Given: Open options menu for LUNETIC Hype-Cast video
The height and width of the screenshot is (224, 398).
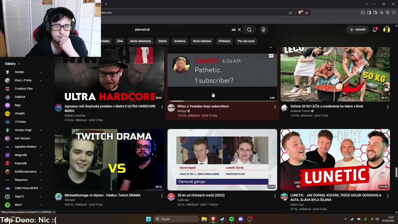Looking at the screenshot, I should click(x=388, y=196).
